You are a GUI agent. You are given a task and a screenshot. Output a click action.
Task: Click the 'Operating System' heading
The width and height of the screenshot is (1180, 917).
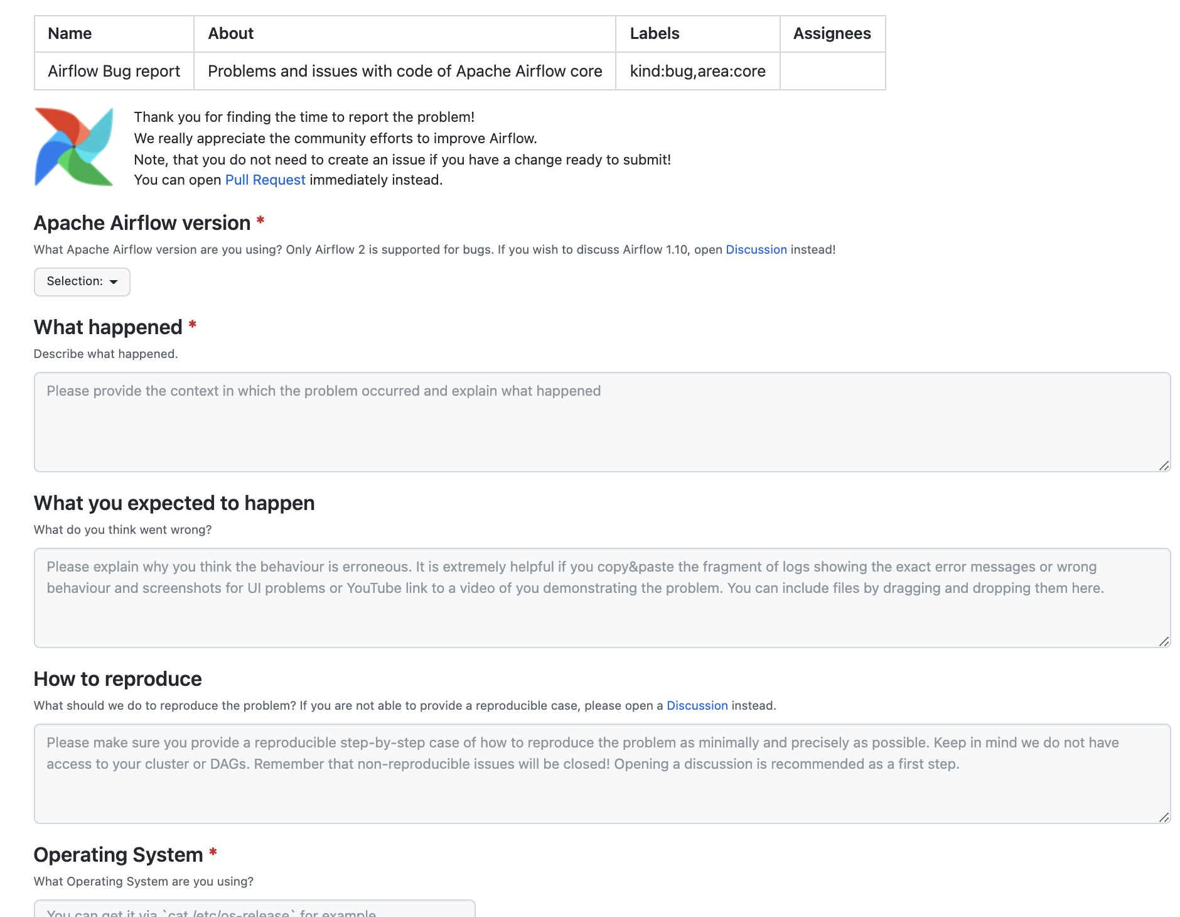(118, 855)
